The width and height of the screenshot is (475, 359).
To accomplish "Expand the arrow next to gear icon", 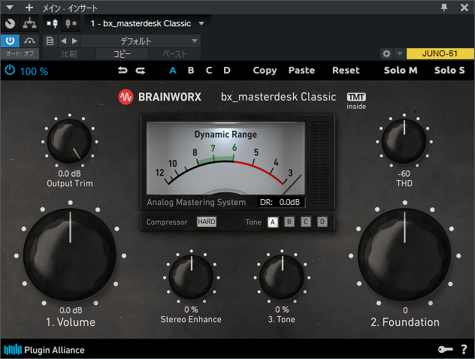I will pyautogui.click(x=400, y=53).
